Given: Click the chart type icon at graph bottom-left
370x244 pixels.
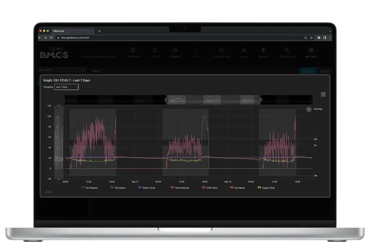Looking at the screenshot, I should point(48,192).
